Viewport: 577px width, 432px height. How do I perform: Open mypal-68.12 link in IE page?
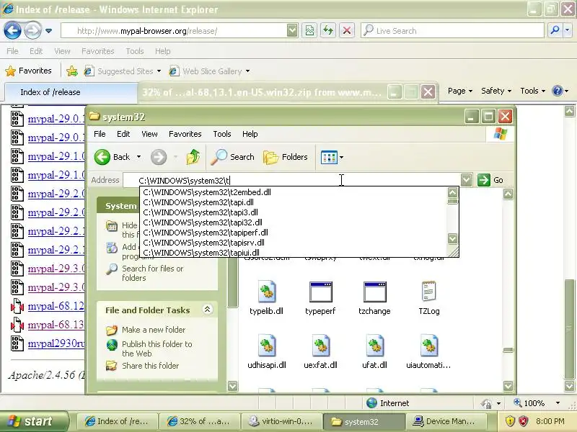tap(56, 306)
